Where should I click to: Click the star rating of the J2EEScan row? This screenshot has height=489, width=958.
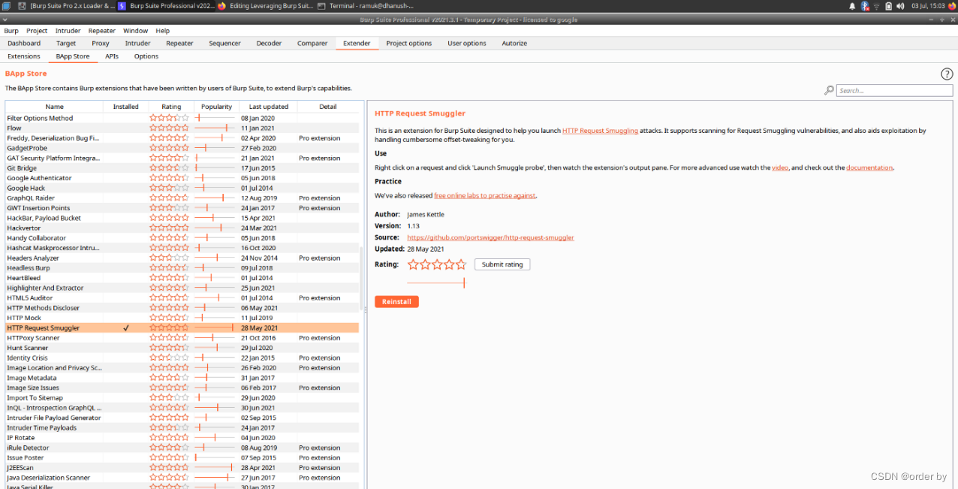pos(169,467)
